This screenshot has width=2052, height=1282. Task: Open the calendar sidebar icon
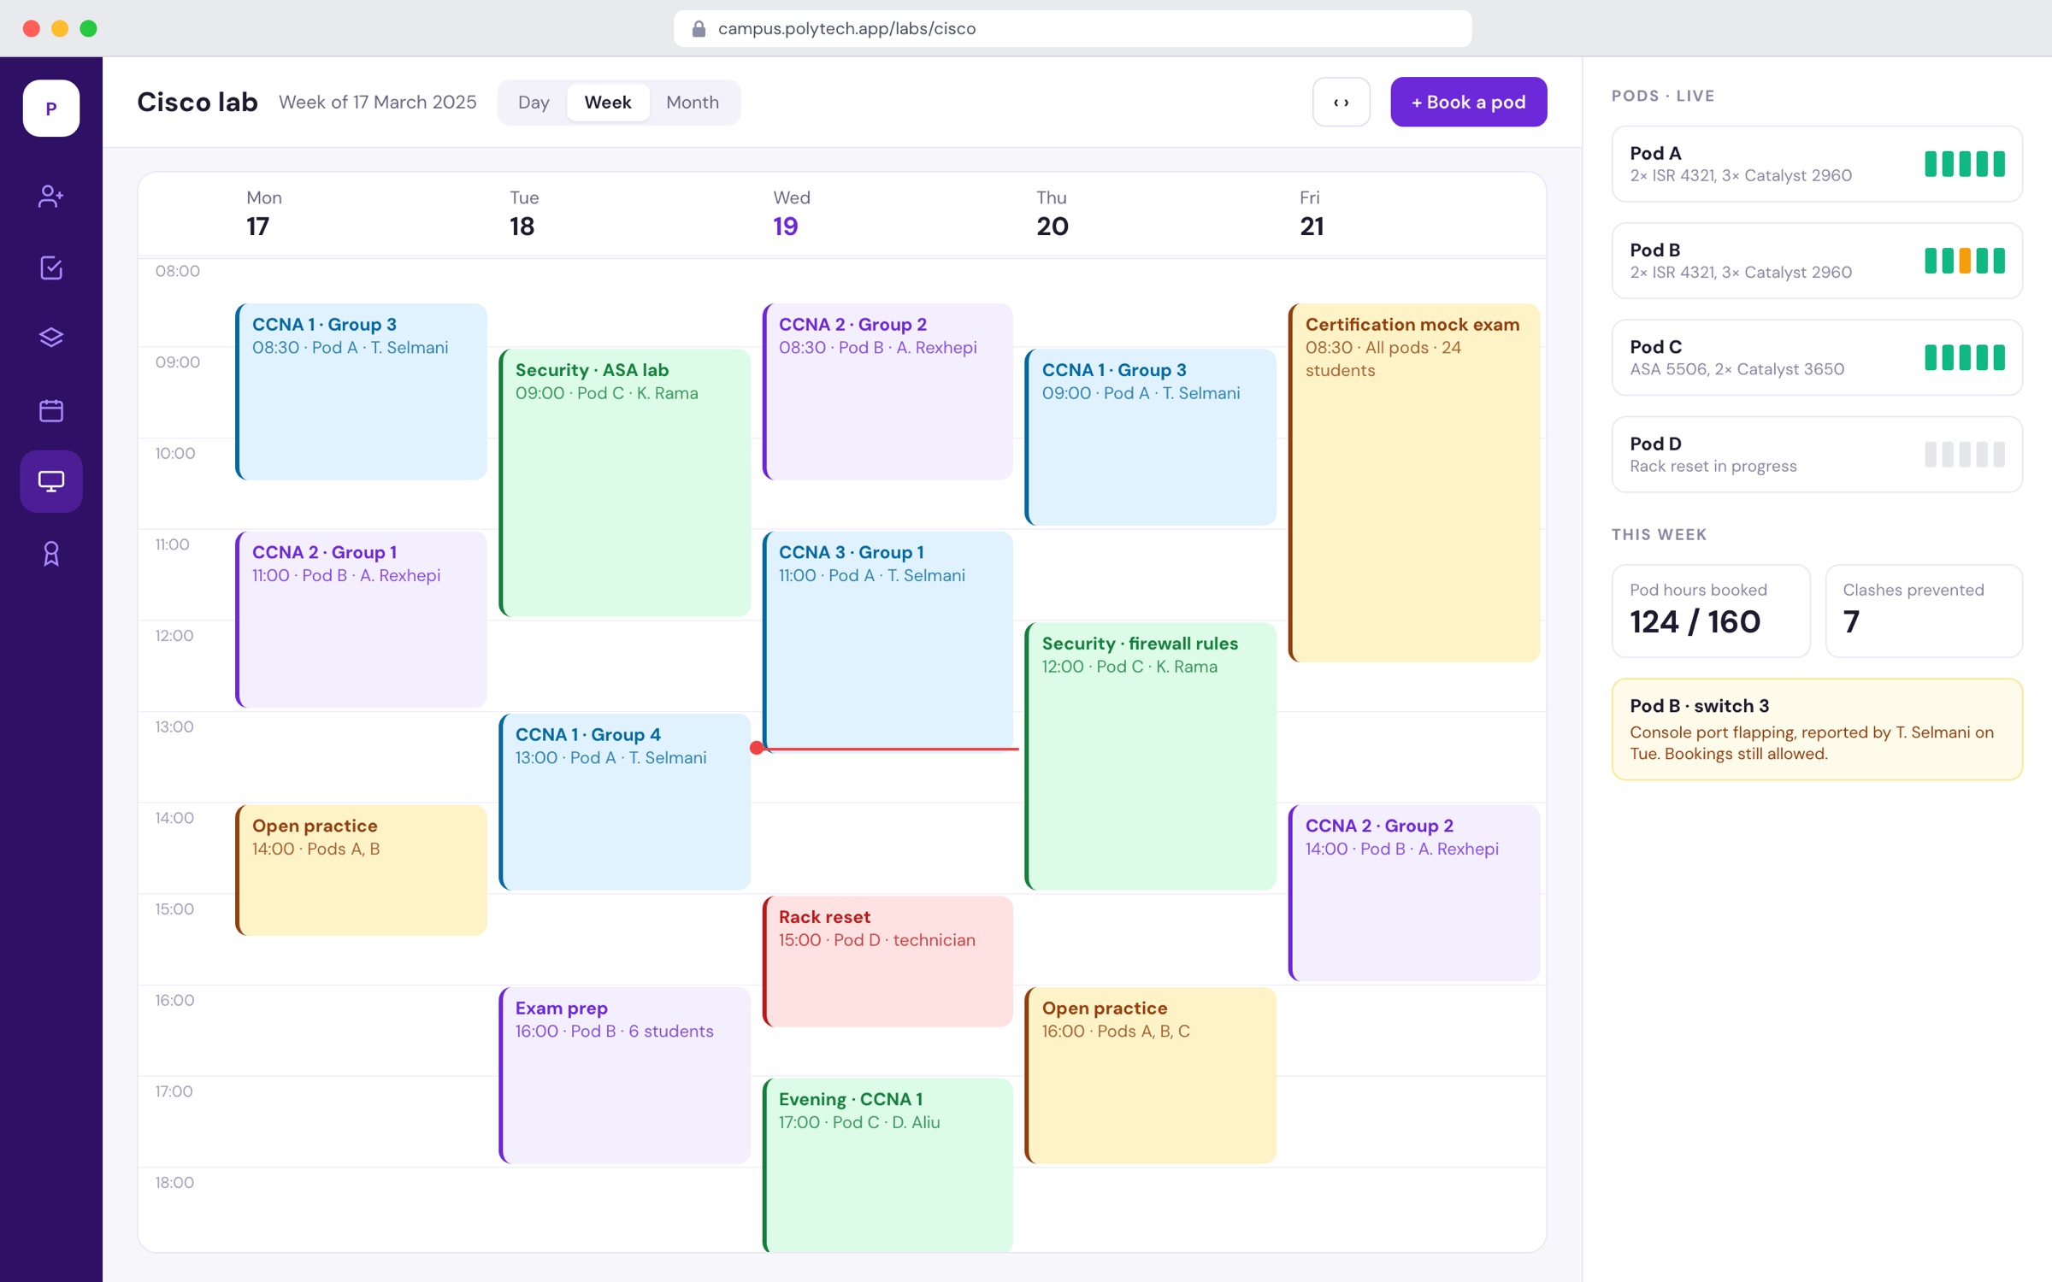[51, 410]
